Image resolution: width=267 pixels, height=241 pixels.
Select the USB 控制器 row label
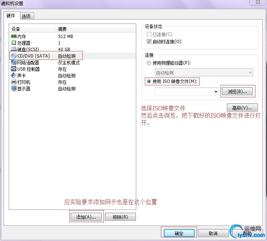coord(29,69)
